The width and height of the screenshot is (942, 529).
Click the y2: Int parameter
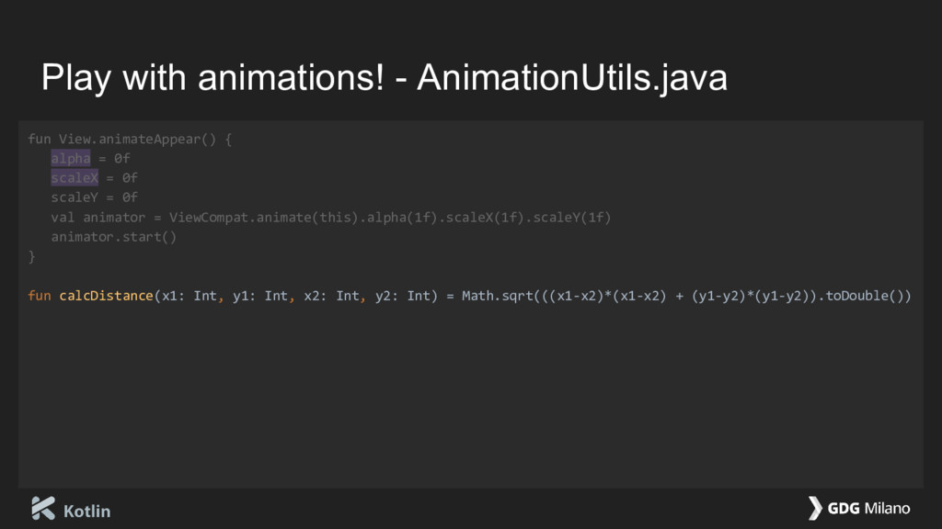(403, 296)
